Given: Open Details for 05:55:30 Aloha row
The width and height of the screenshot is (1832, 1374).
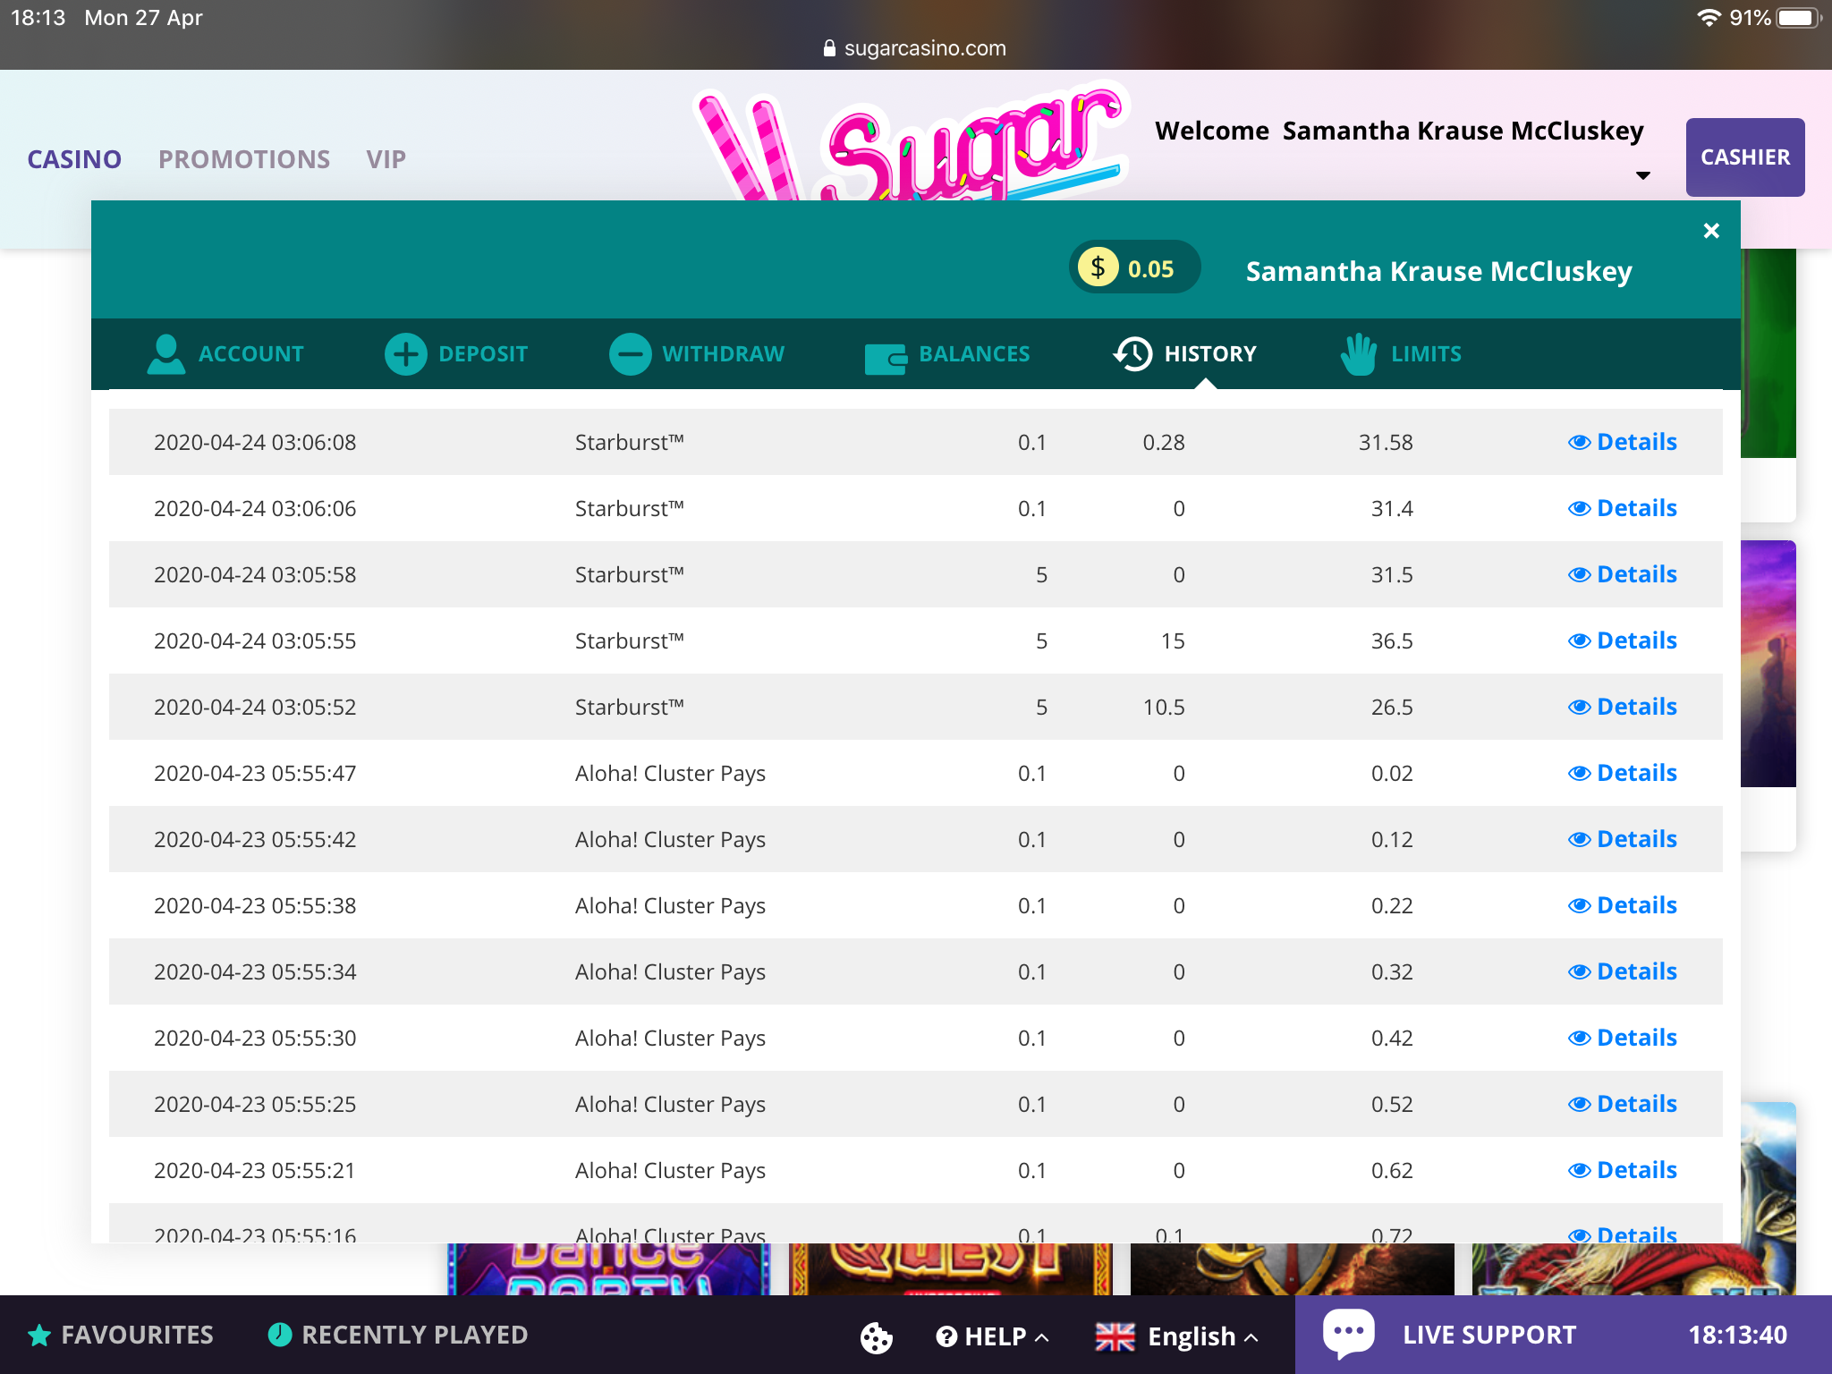Looking at the screenshot, I should [1623, 1038].
